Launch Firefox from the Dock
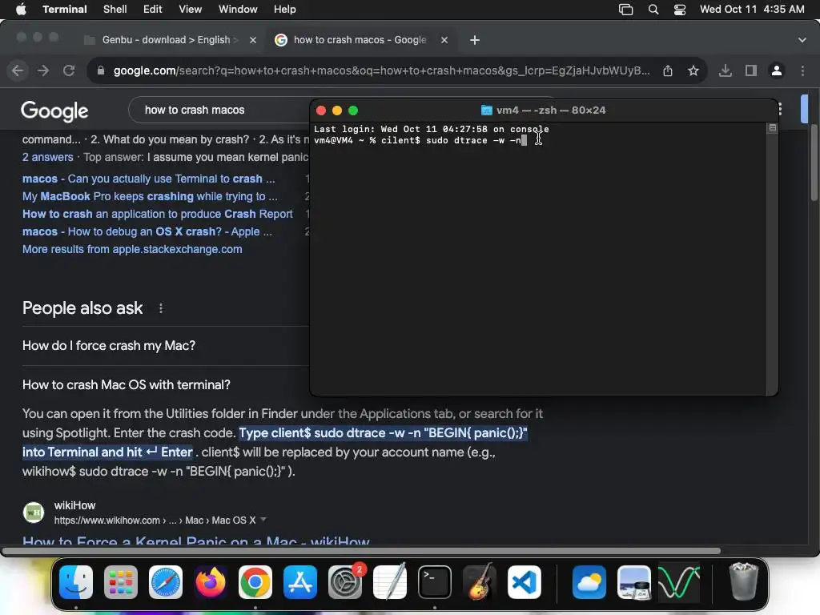The height and width of the screenshot is (615, 820). tap(211, 582)
